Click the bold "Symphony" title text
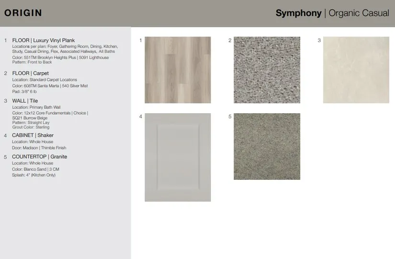Screen dimensions: 395x259 click(x=298, y=13)
